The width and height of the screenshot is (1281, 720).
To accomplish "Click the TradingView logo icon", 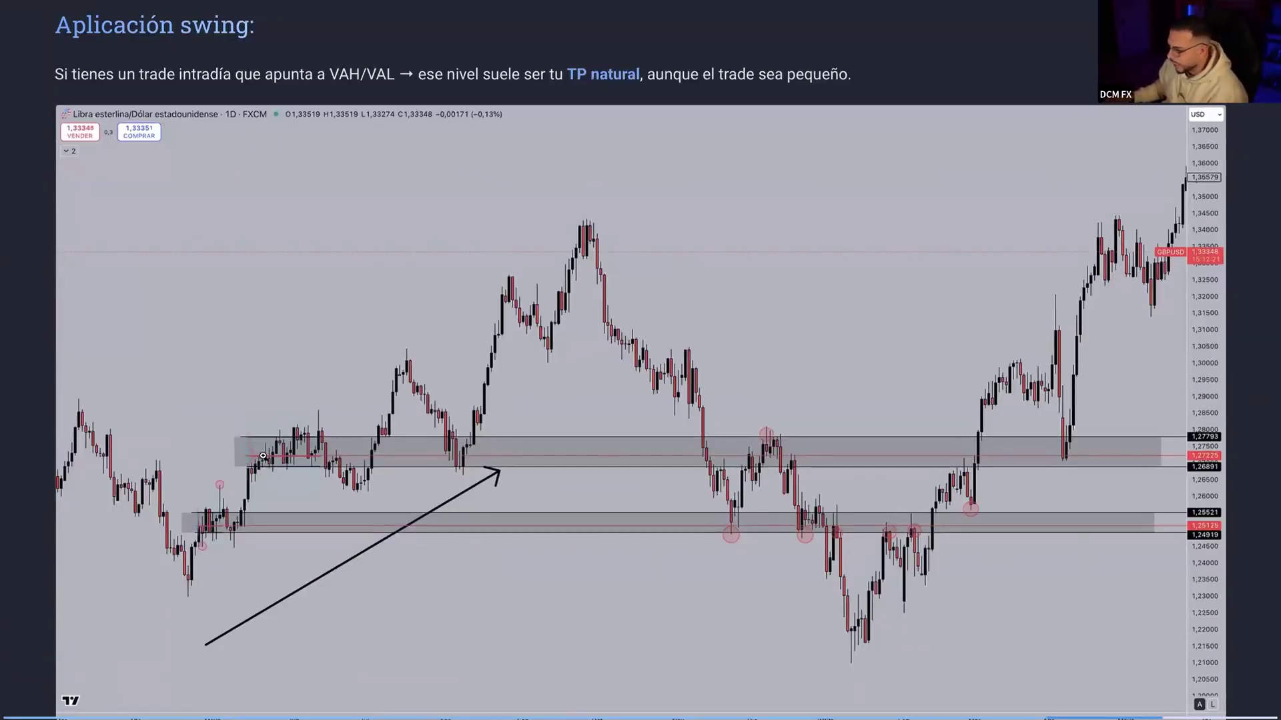I will point(71,700).
